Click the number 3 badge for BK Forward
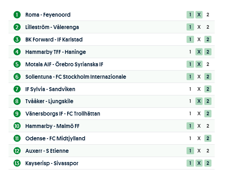This screenshot has height=173, width=225. [x=17, y=39]
